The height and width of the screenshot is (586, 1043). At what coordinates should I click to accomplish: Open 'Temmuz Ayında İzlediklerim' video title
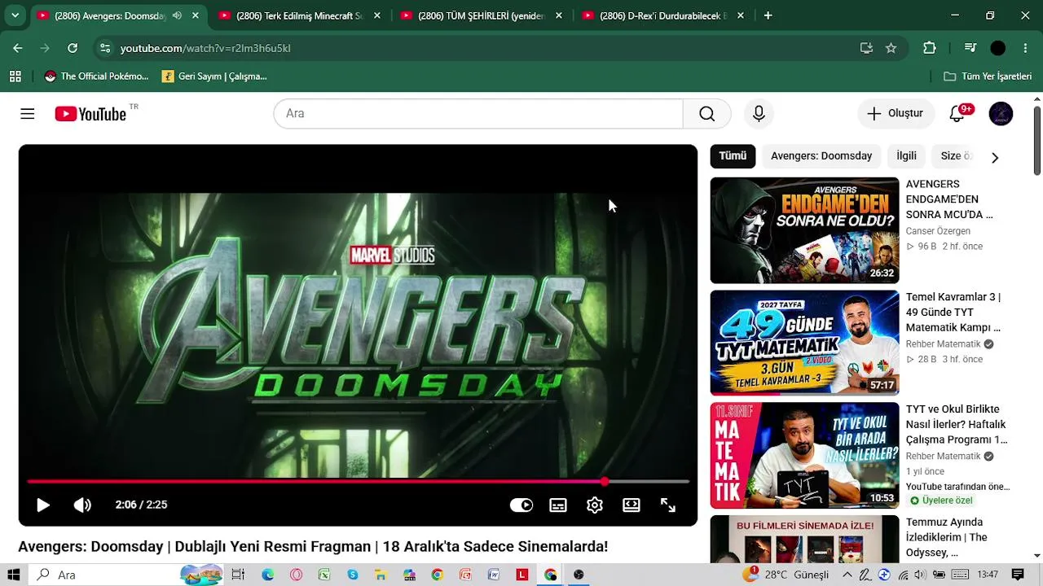tap(947, 537)
